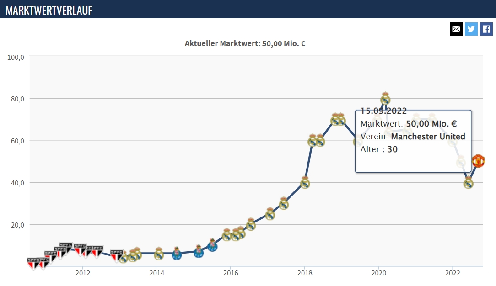496x286 pixels.
Task: Click the tooltip Marktwert 50,00 Mio. € line
Action: (x=409, y=124)
